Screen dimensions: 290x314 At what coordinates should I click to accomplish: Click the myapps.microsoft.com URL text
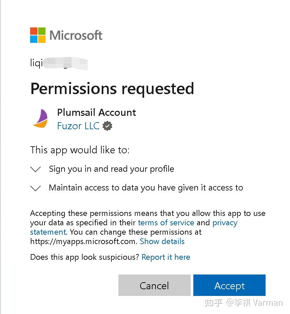tap(84, 241)
